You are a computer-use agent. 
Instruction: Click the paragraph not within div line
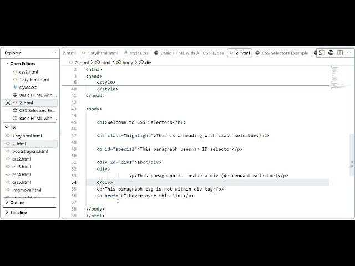(160, 189)
